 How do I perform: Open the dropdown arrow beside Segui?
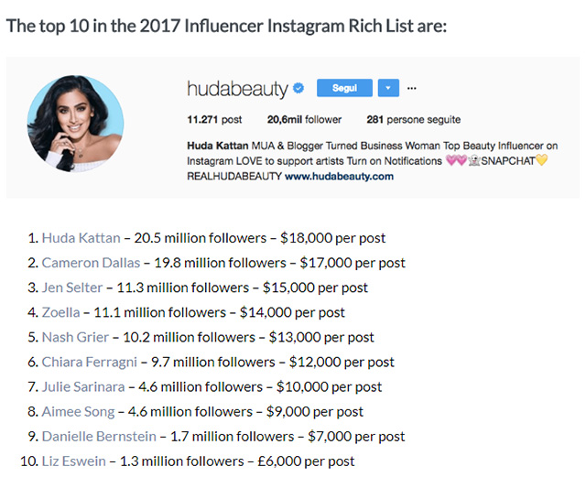click(x=387, y=88)
